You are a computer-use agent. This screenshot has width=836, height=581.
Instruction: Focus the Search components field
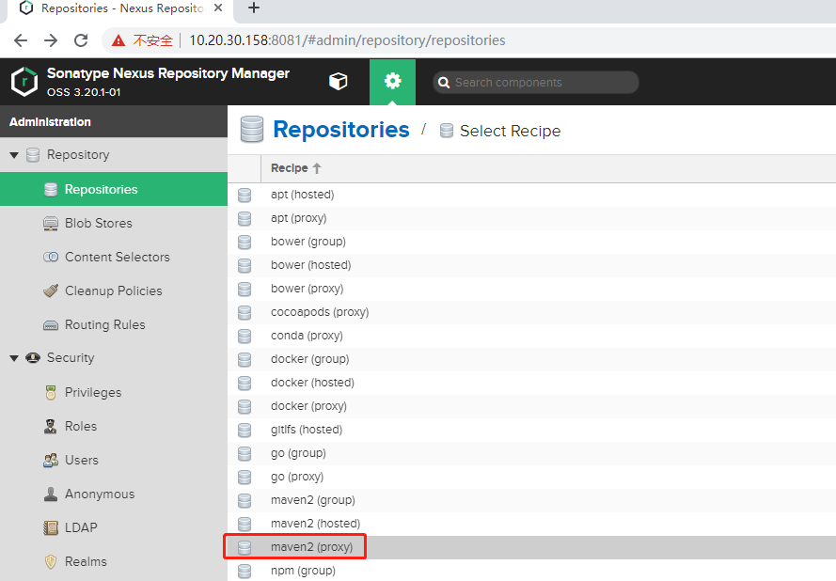pyautogui.click(x=536, y=83)
